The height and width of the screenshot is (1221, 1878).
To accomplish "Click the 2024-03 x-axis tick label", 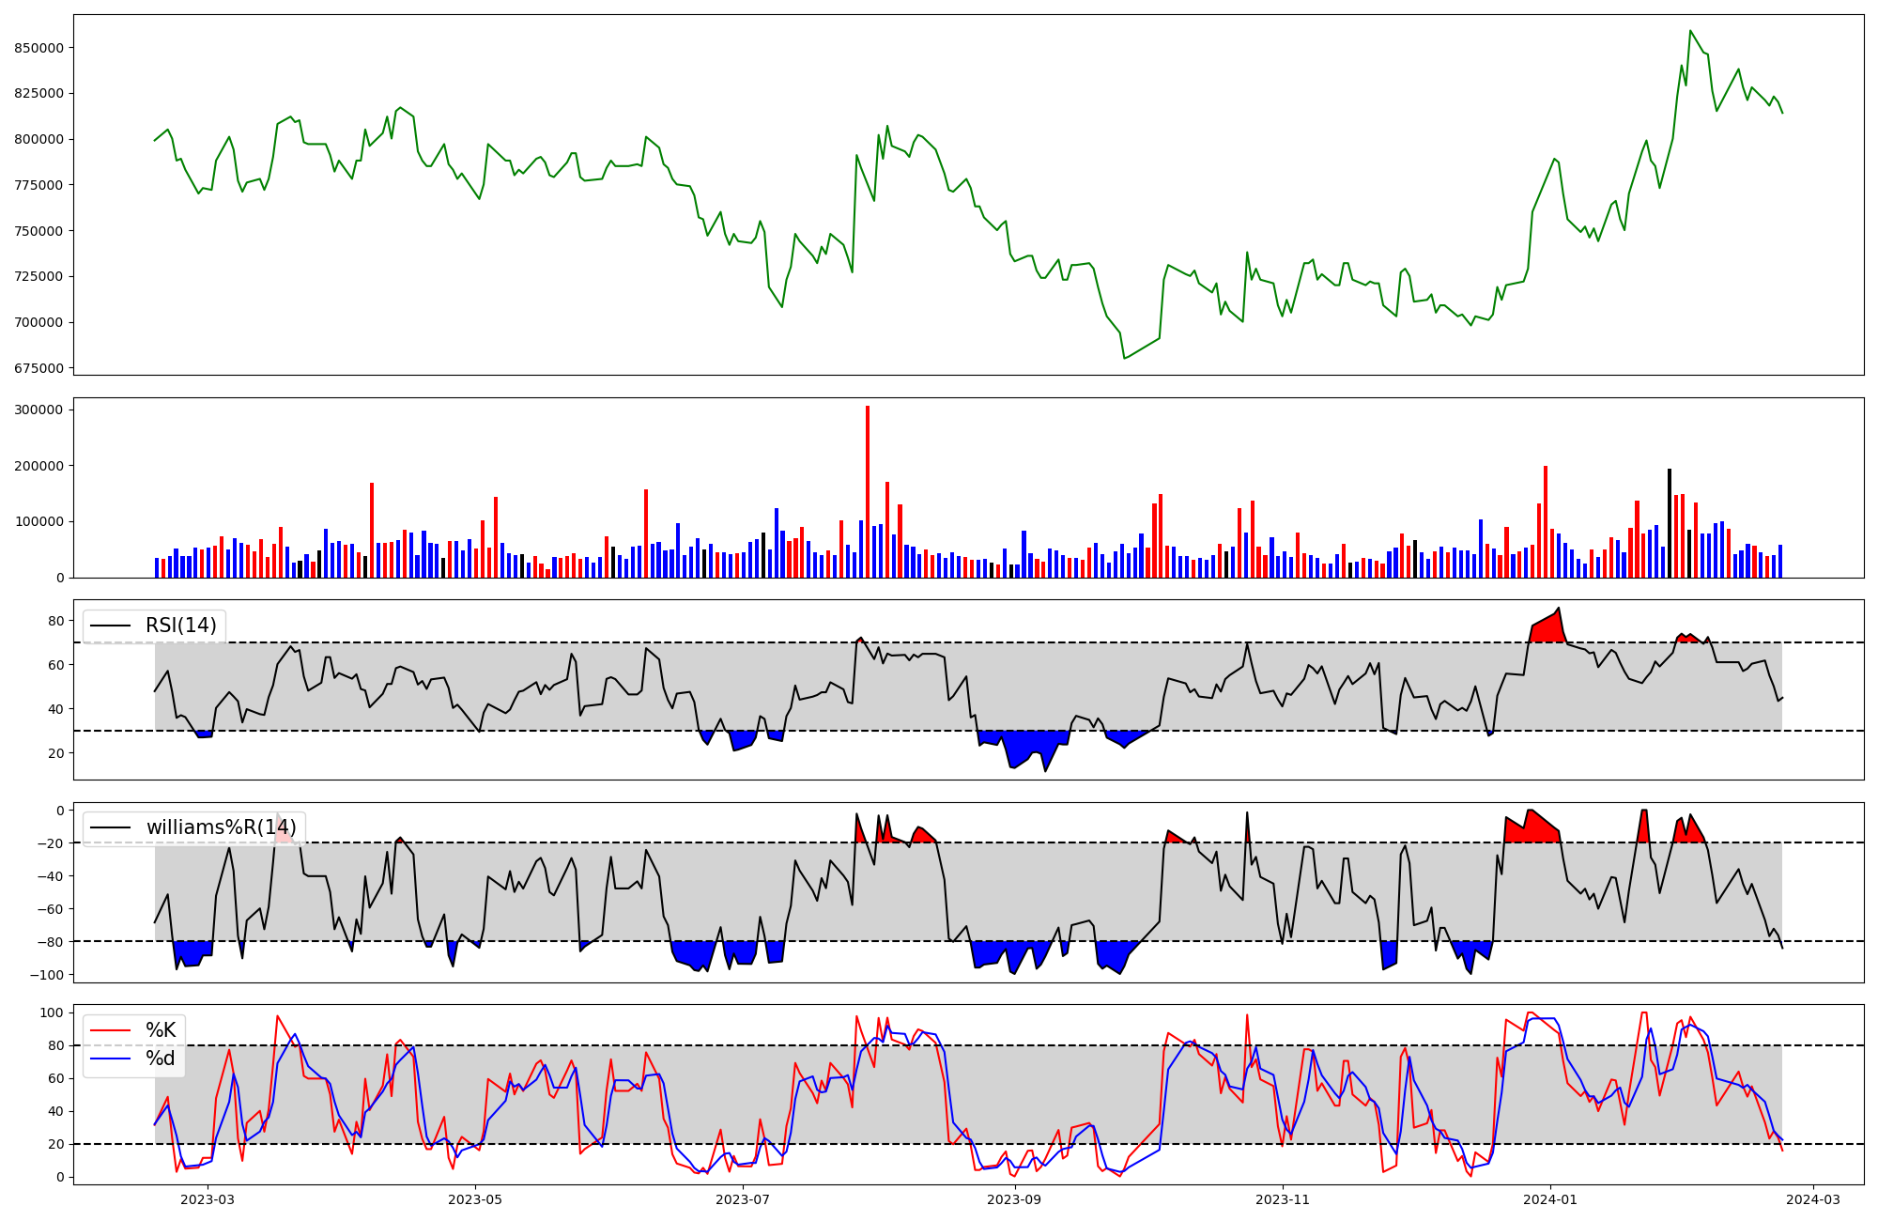I will click(x=1812, y=1199).
